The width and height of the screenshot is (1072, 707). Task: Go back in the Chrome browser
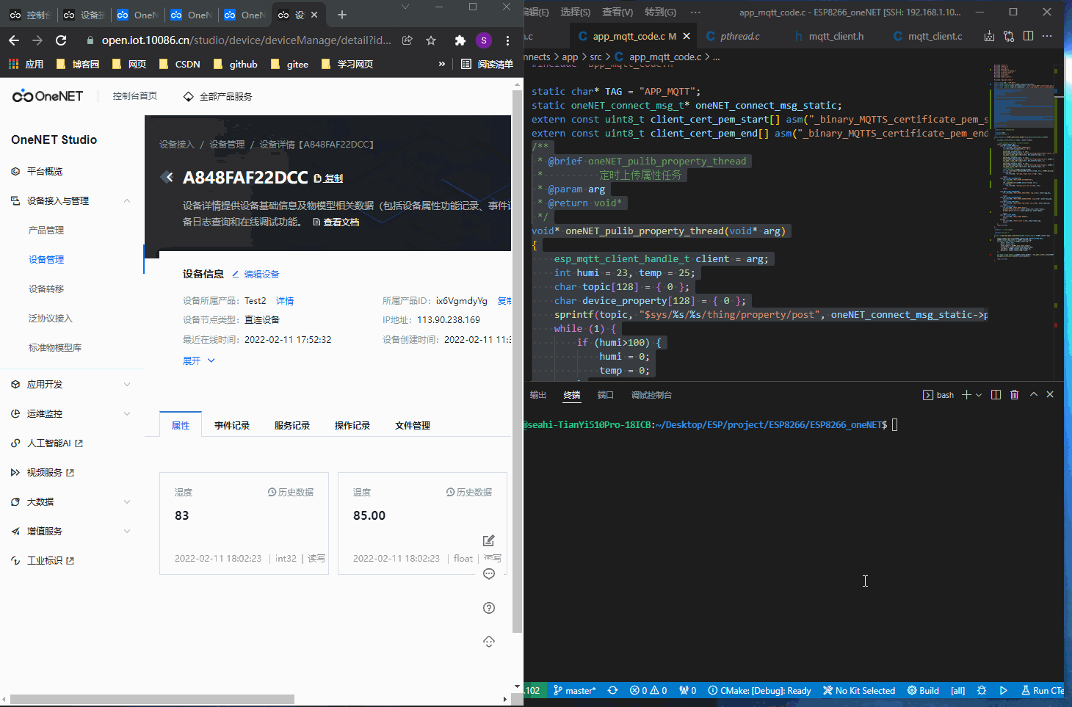click(x=14, y=40)
